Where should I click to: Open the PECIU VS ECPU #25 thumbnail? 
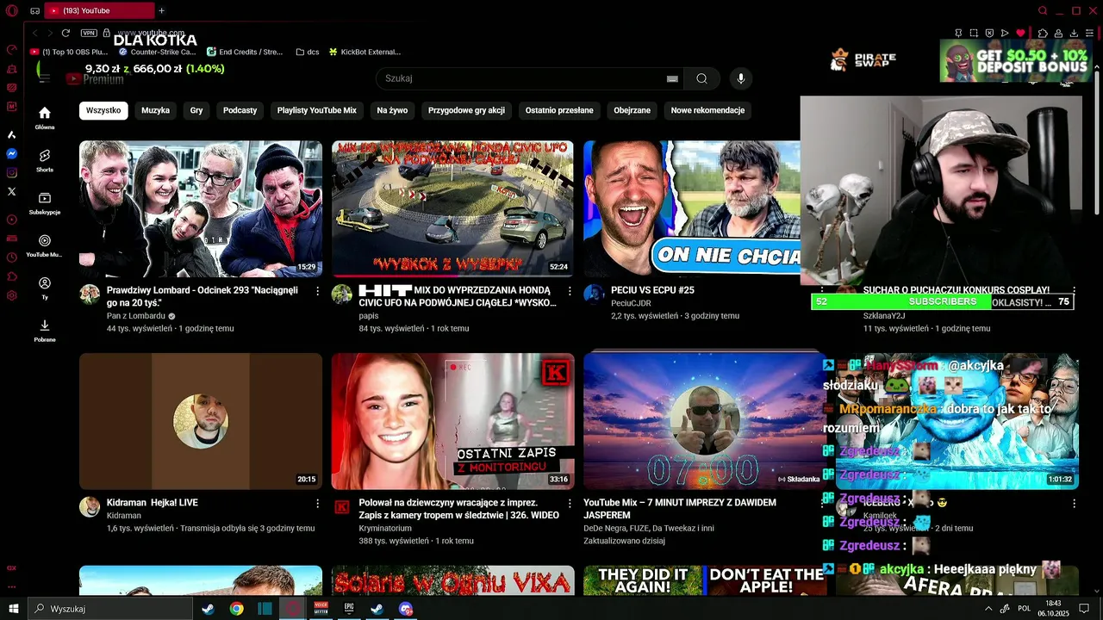click(692, 208)
